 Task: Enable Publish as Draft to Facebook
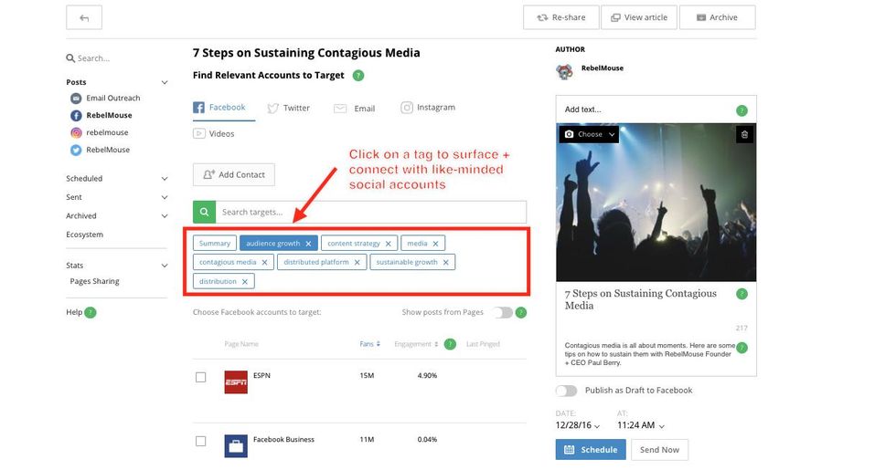coord(567,391)
